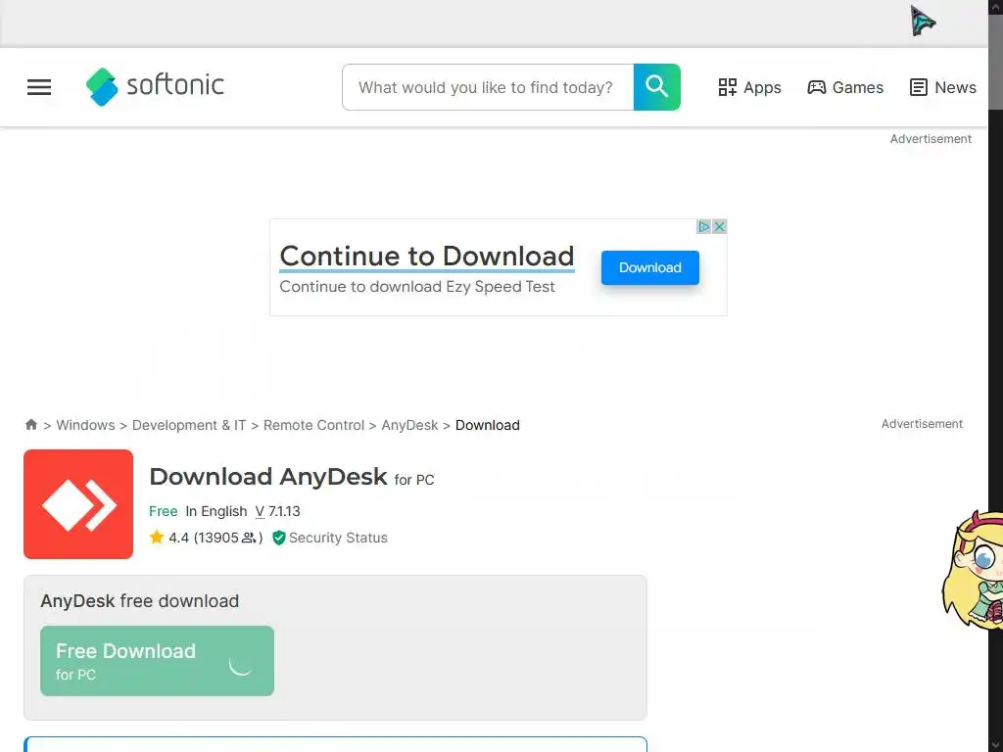Image resolution: width=1003 pixels, height=752 pixels.
Task: Click the red AnyDesk app icon
Action: (x=78, y=504)
